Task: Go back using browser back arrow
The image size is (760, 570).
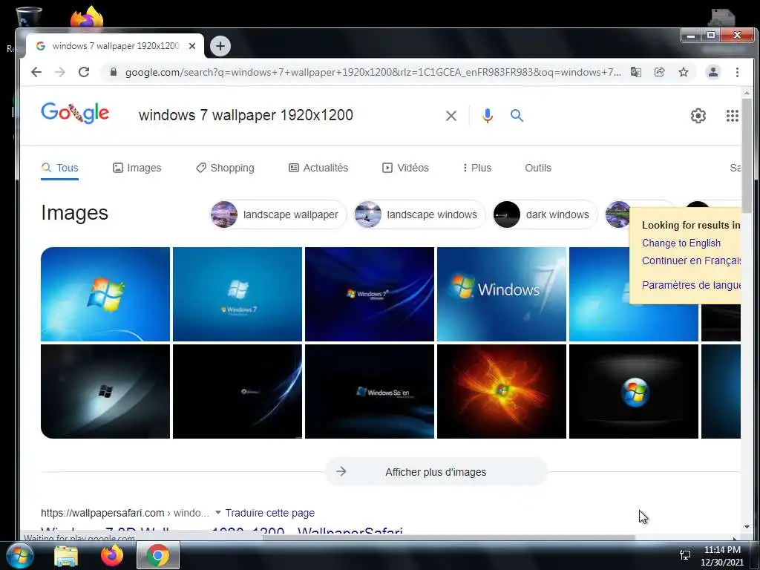Action: point(36,72)
